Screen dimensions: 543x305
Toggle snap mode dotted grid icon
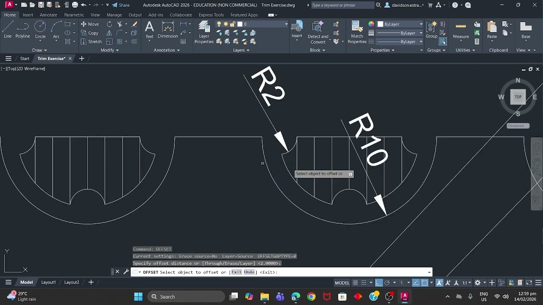click(x=364, y=283)
